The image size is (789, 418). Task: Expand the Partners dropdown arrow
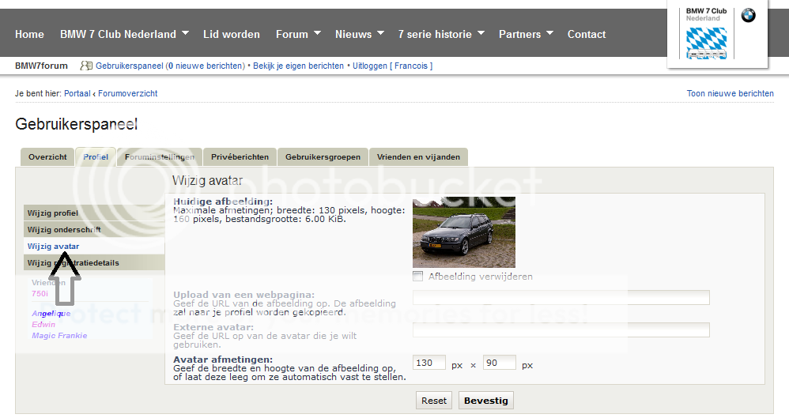tap(549, 33)
